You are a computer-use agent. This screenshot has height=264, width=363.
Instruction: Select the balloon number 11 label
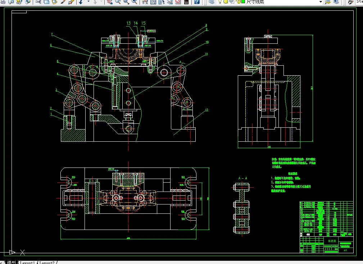click(x=207, y=54)
